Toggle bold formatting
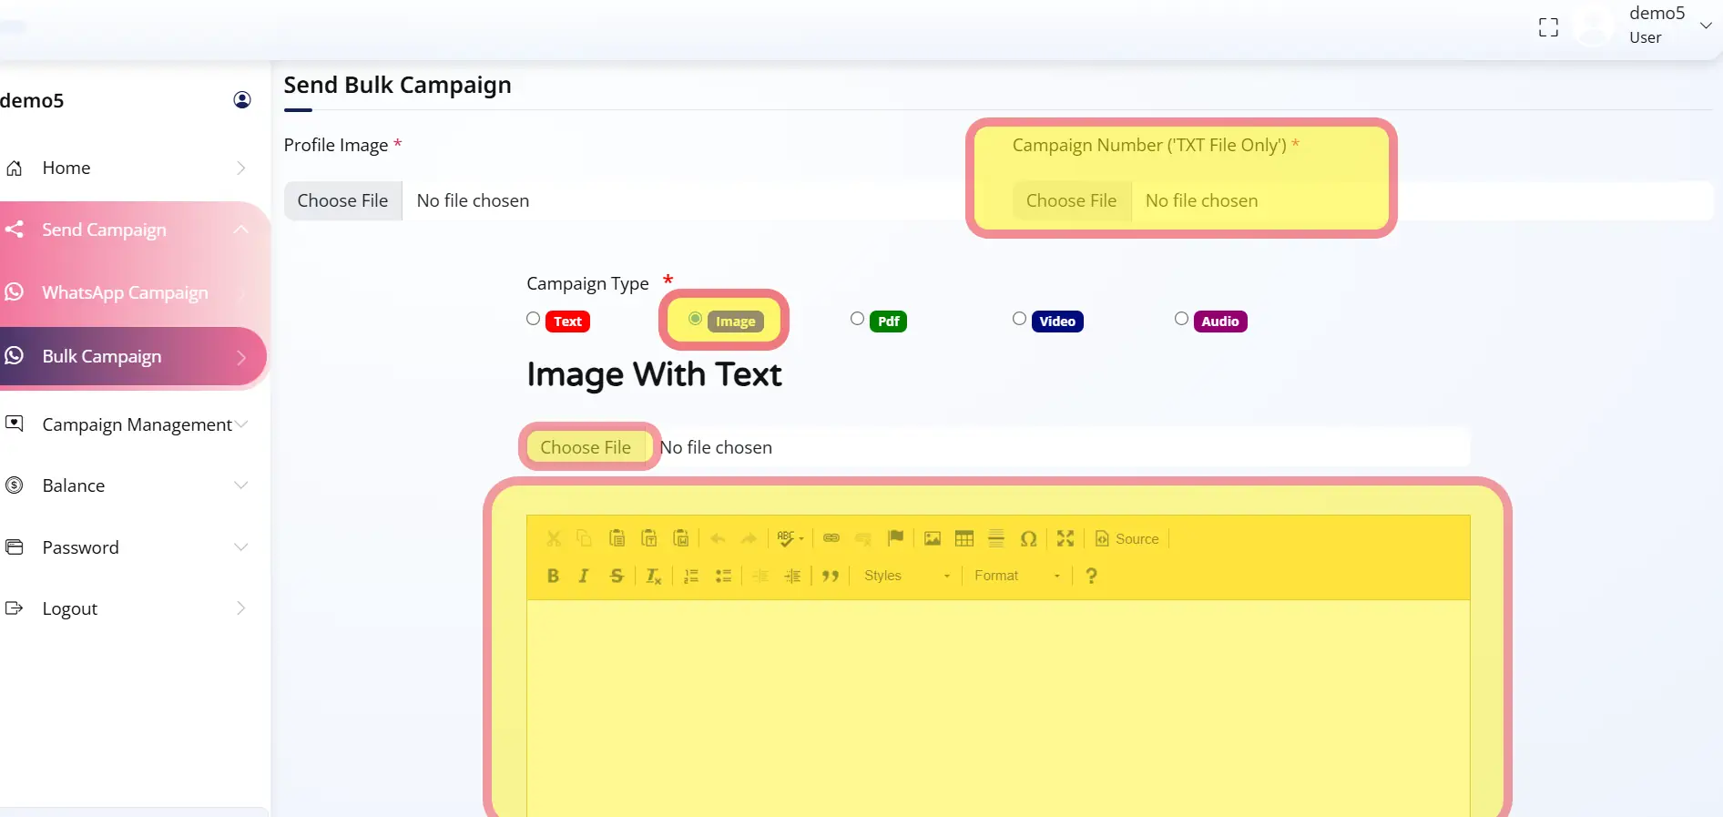This screenshot has height=817, width=1723. tap(553, 576)
